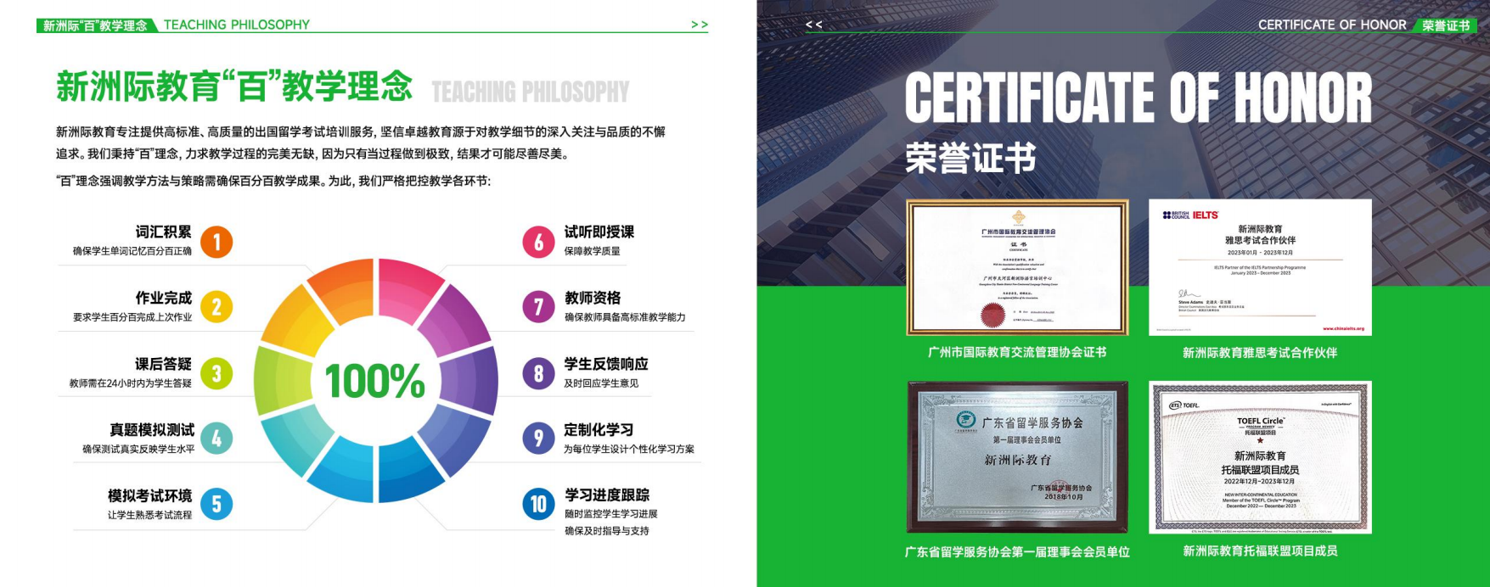The image size is (1490, 587).
Task: Click the caption 新洲际教育雅思考试合作伙伴
Action: click(x=1260, y=352)
